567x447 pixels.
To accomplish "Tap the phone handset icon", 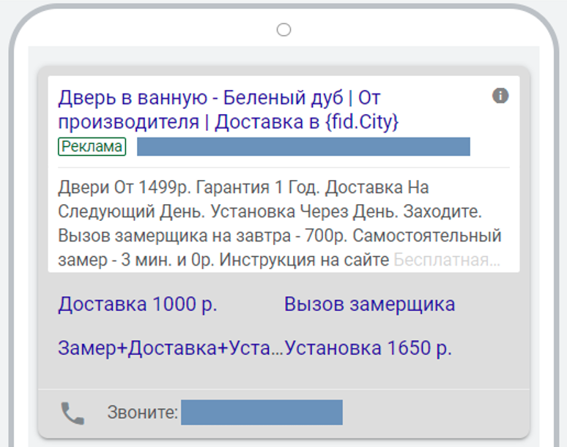I will click(x=73, y=413).
